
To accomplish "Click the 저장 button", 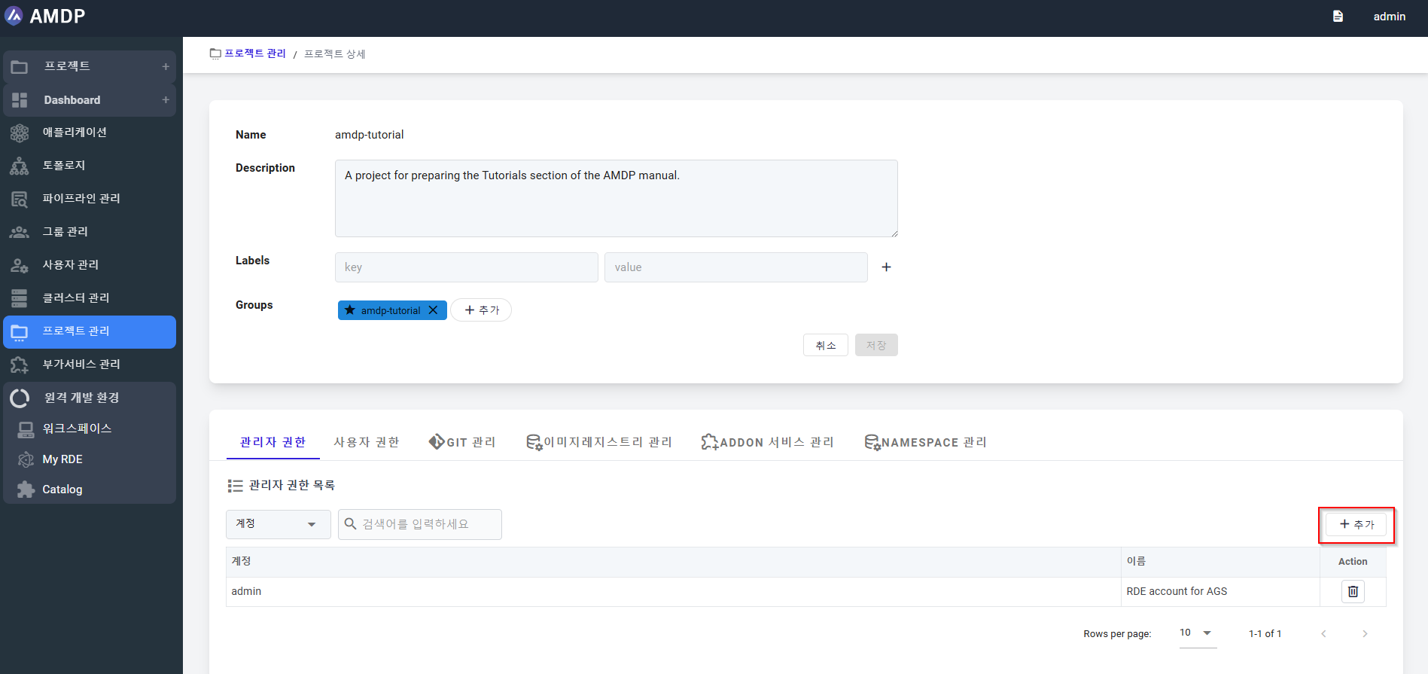I will (x=876, y=345).
